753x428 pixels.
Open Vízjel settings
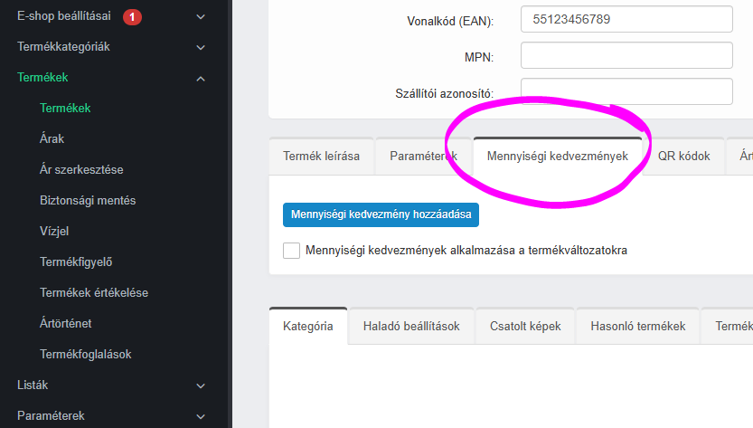(x=54, y=232)
